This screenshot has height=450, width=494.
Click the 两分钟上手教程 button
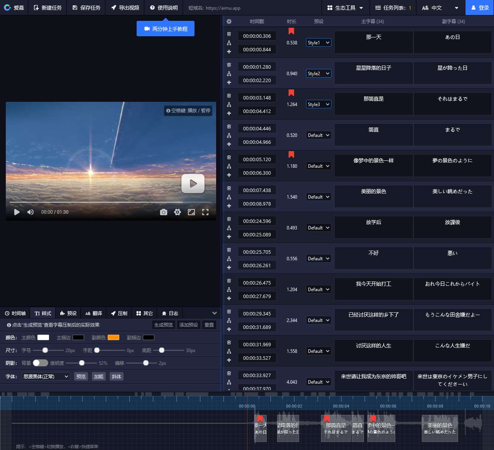166,29
